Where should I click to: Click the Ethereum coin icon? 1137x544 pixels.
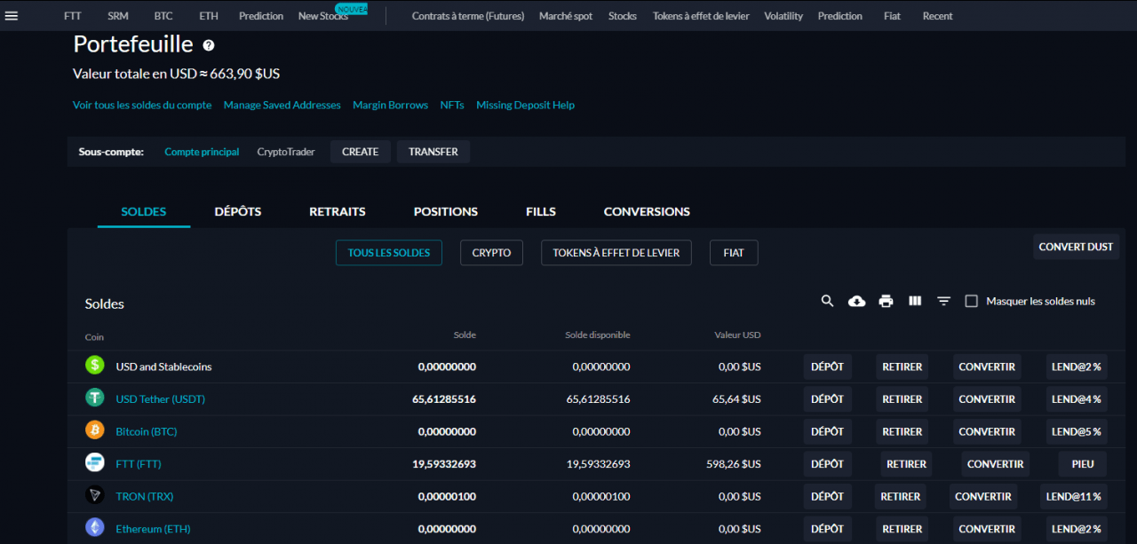95,528
